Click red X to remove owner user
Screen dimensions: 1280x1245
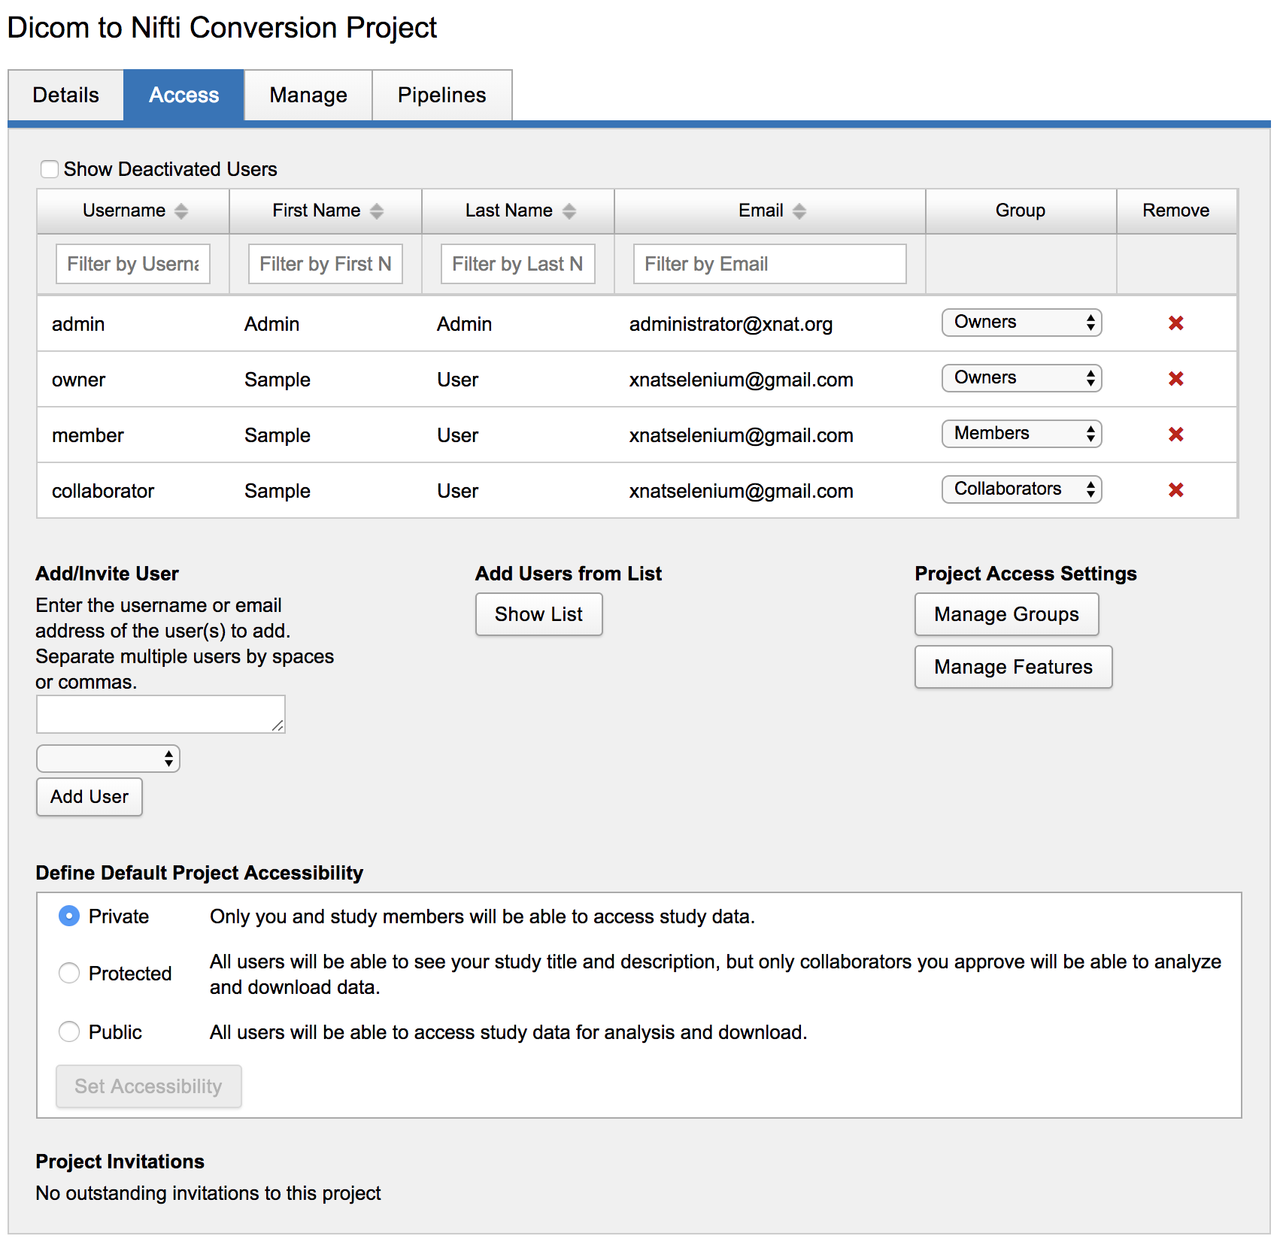pyautogui.click(x=1175, y=379)
